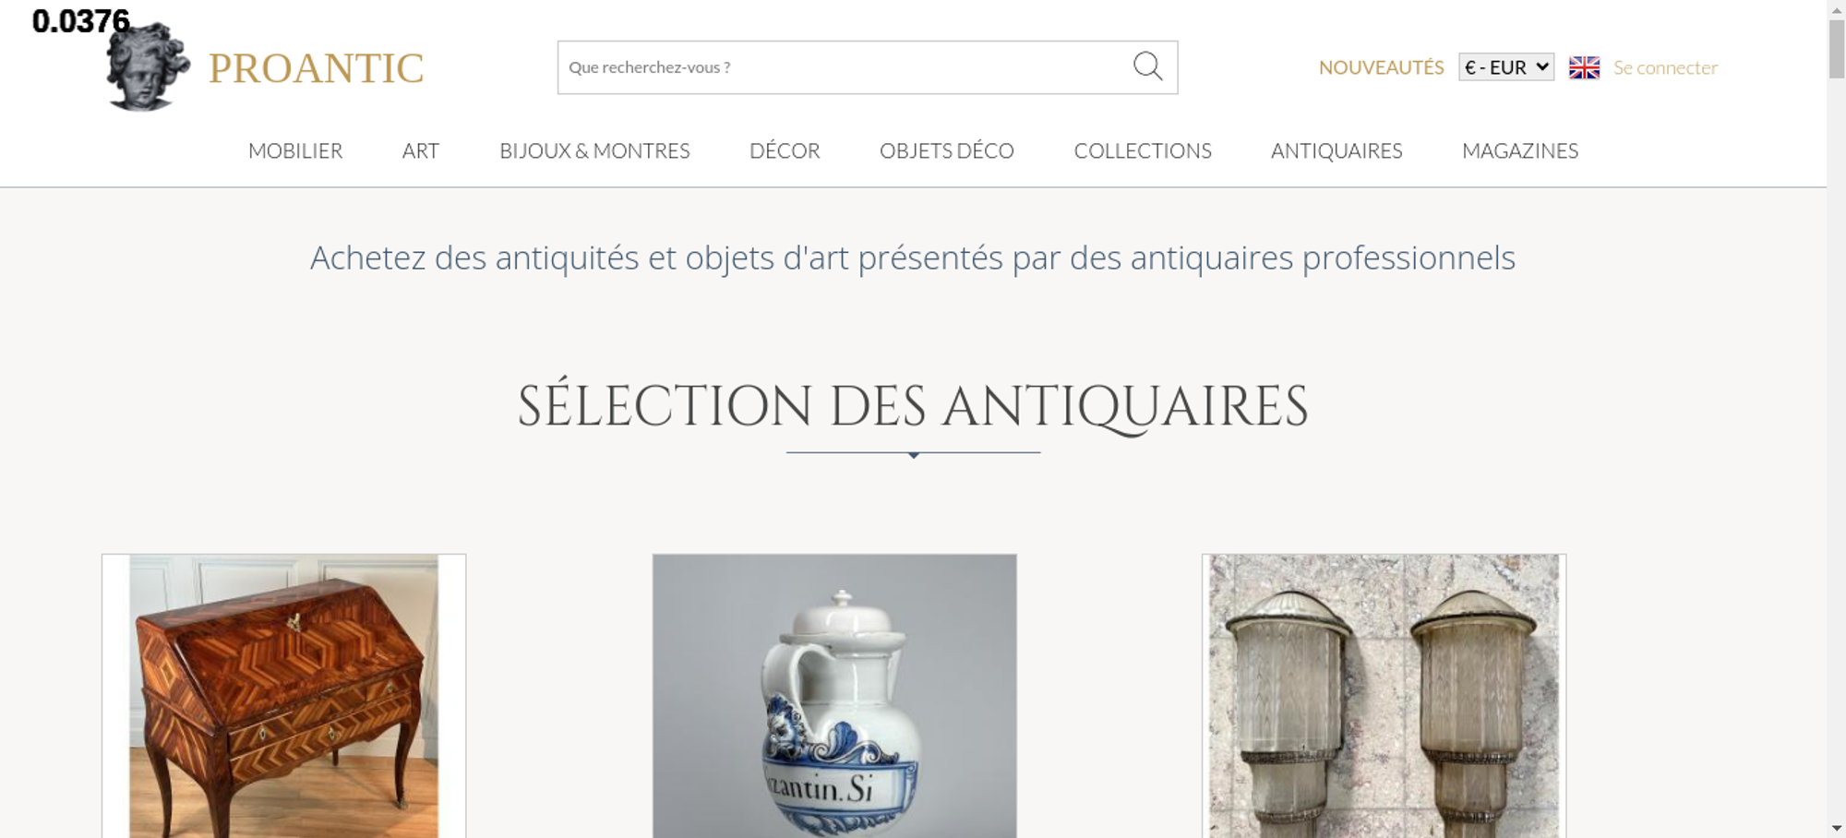Open the MOBILIER menu
Image resolution: width=1846 pixels, height=838 pixels.
295,150
